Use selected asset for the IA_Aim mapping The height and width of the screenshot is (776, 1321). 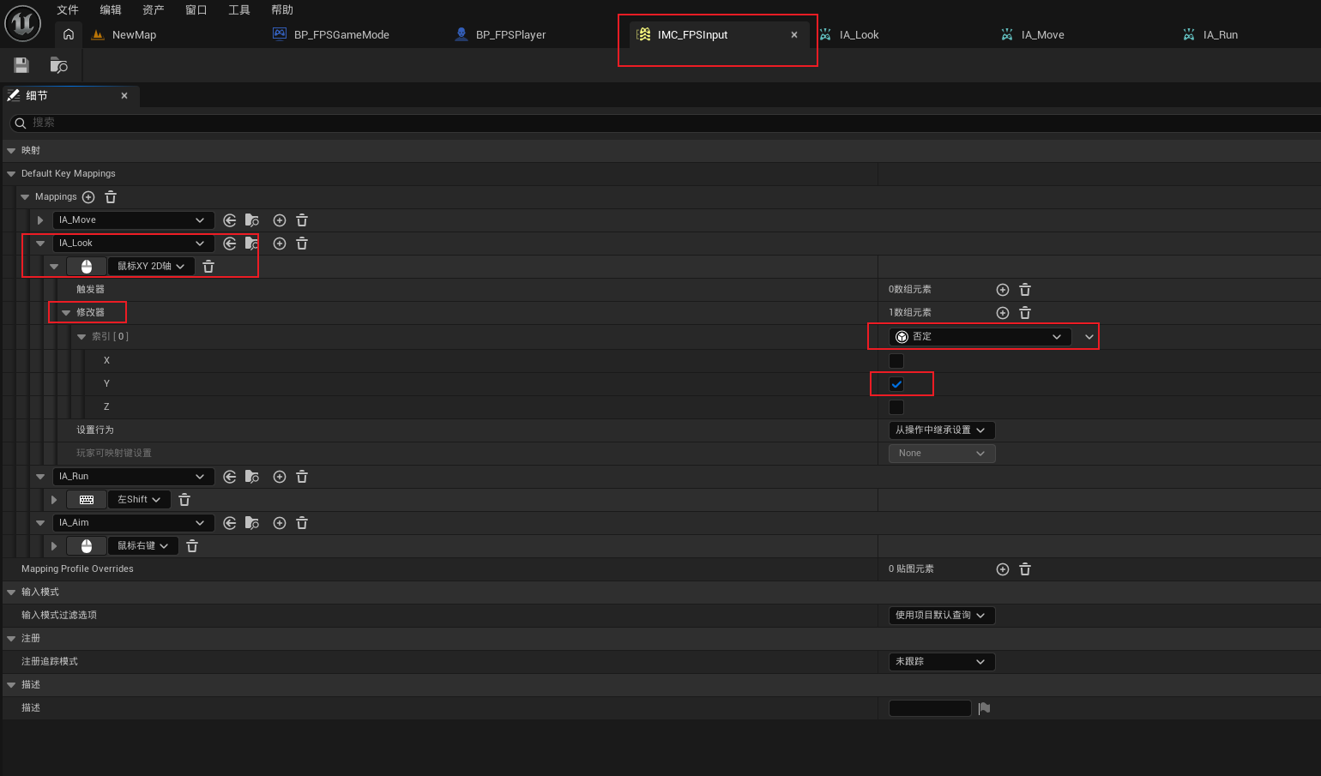click(230, 523)
